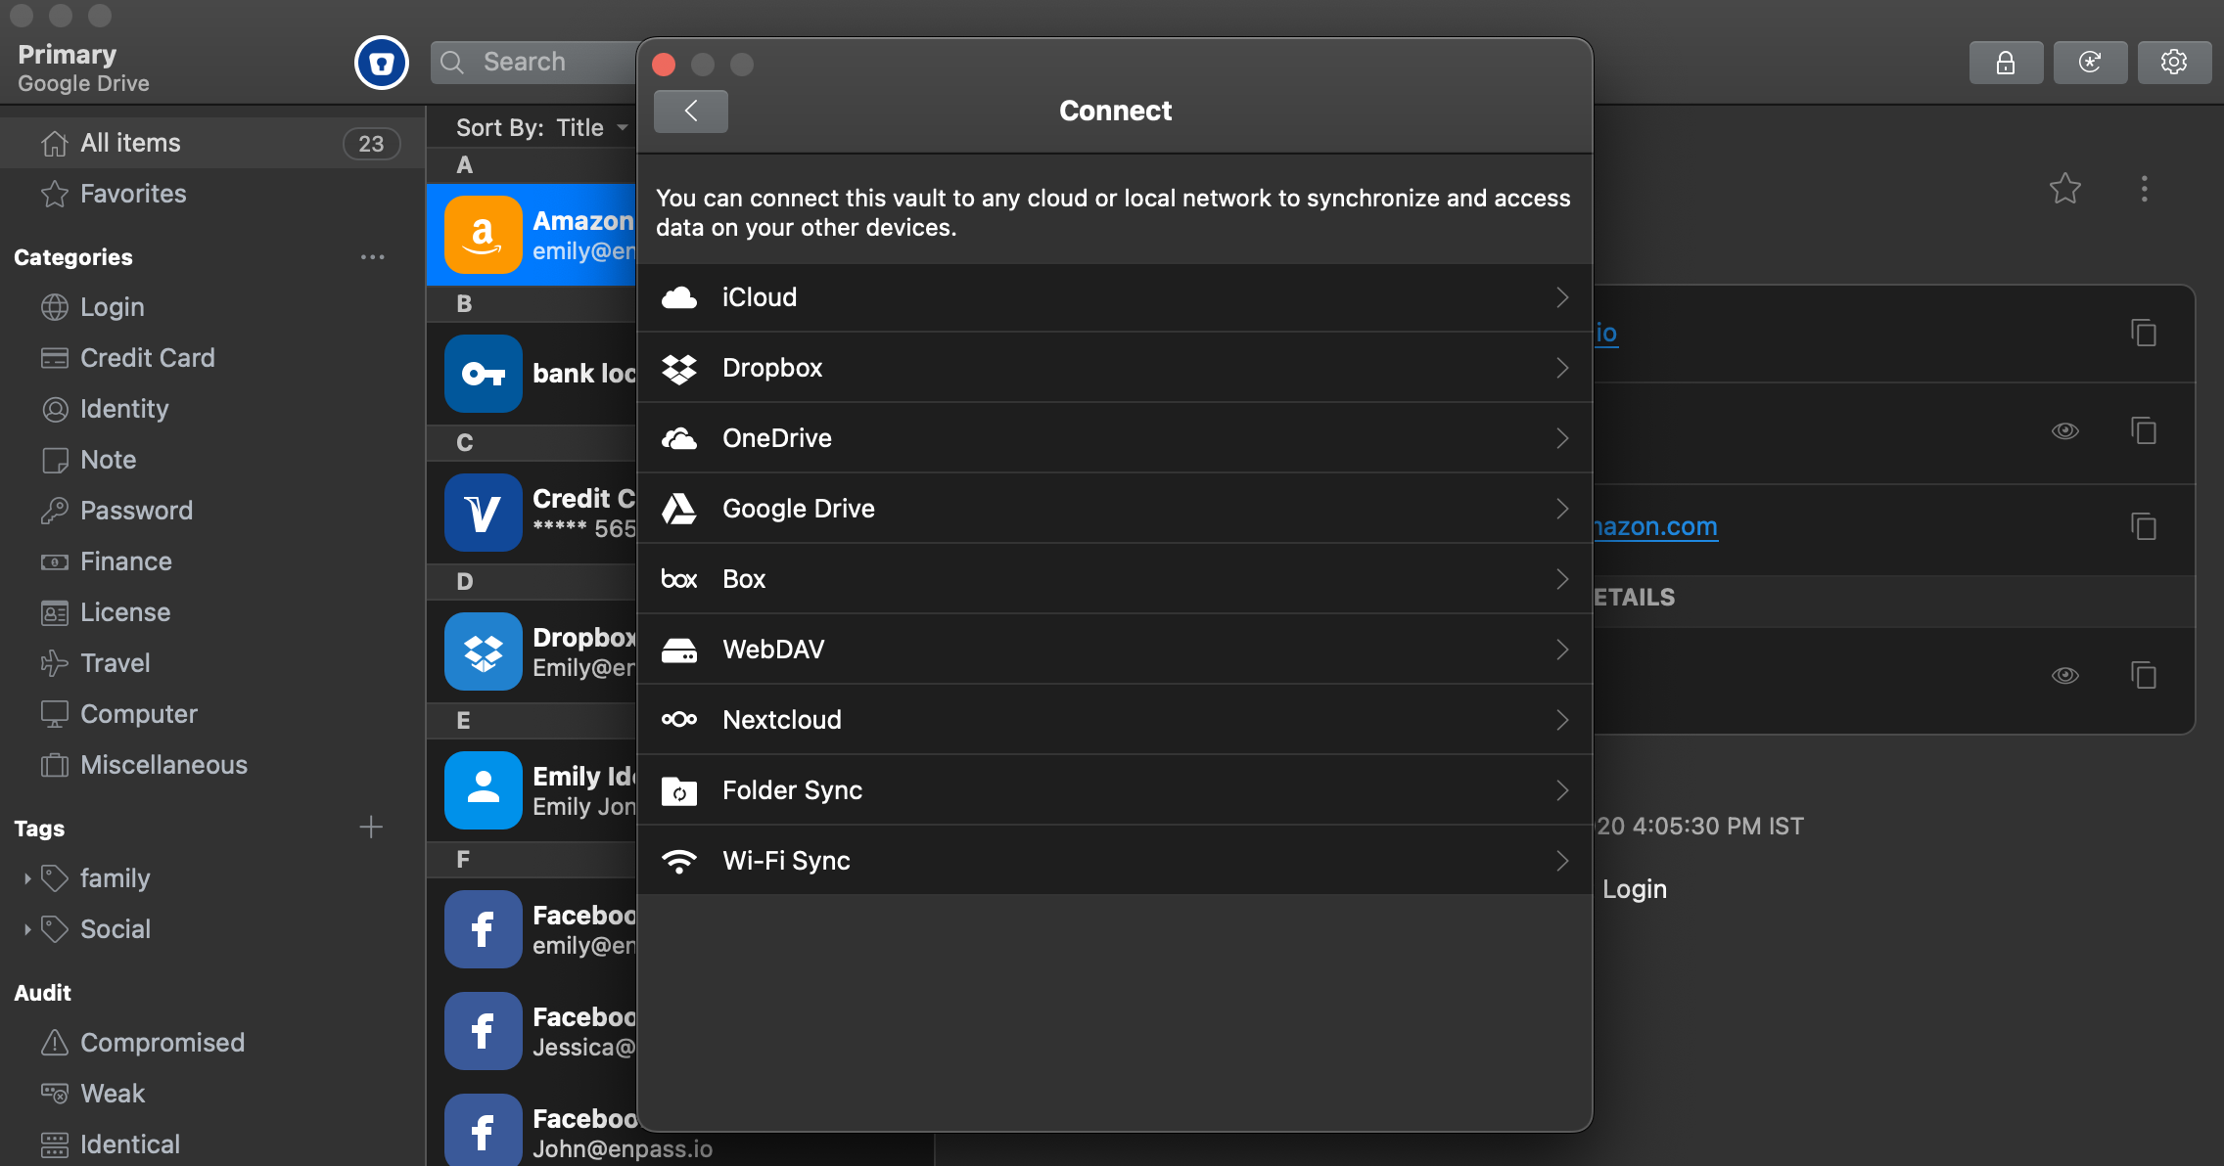Screen dimensions: 2224x1166
Task: Open the Dropbox login item in the list
Action: coord(533,651)
